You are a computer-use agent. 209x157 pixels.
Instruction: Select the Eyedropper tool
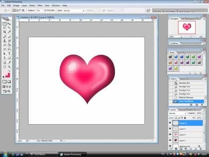click(9, 63)
